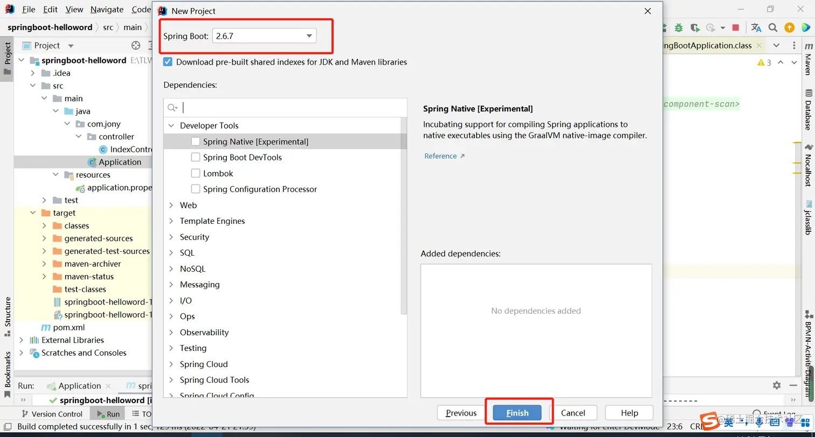Open the Database tool window
815x437 pixels.
(809, 110)
